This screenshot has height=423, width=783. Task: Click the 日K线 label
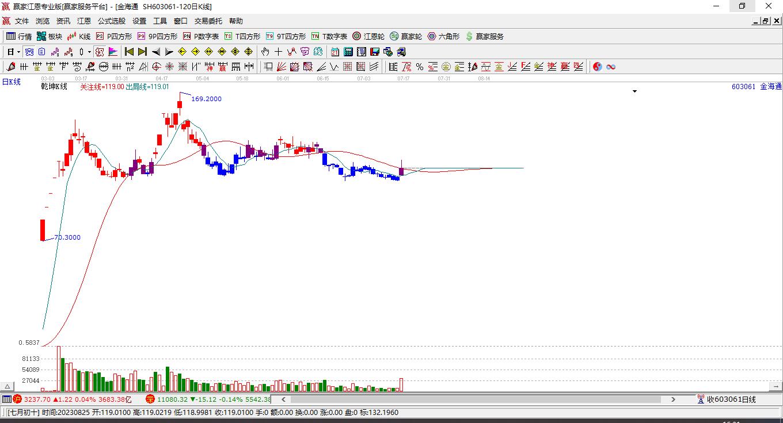11,82
